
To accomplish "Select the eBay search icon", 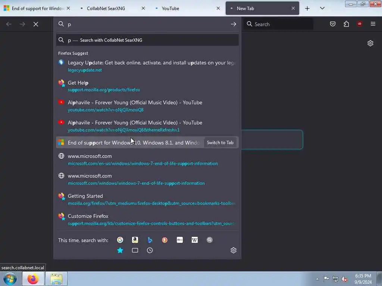I will point(179,240).
